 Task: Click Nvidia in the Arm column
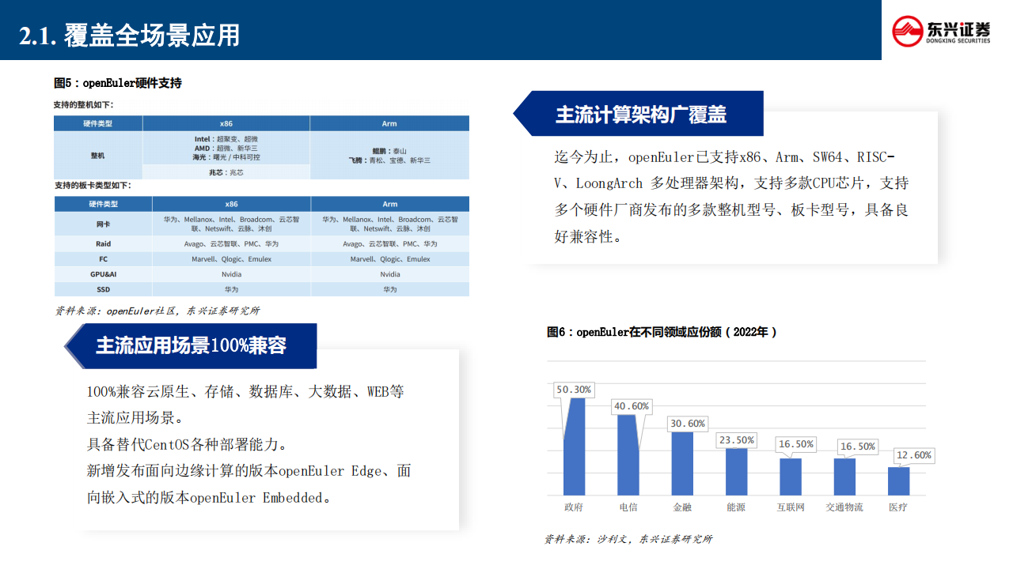tap(390, 274)
